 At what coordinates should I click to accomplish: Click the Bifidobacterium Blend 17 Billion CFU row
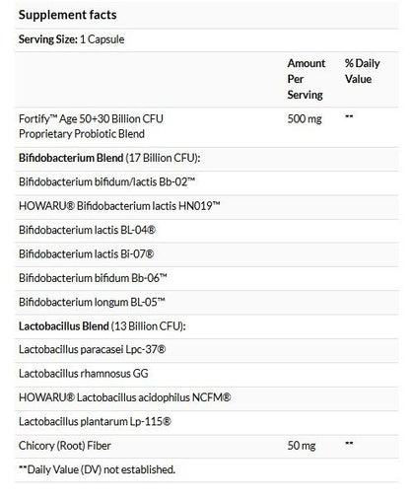[207, 158]
